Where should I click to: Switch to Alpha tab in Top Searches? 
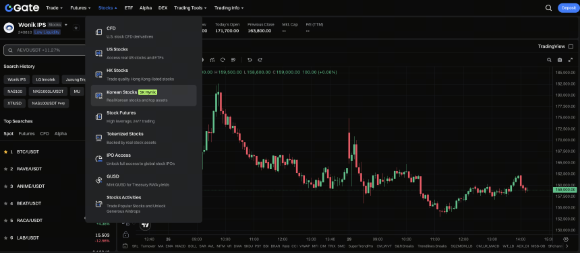click(x=61, y=133)
